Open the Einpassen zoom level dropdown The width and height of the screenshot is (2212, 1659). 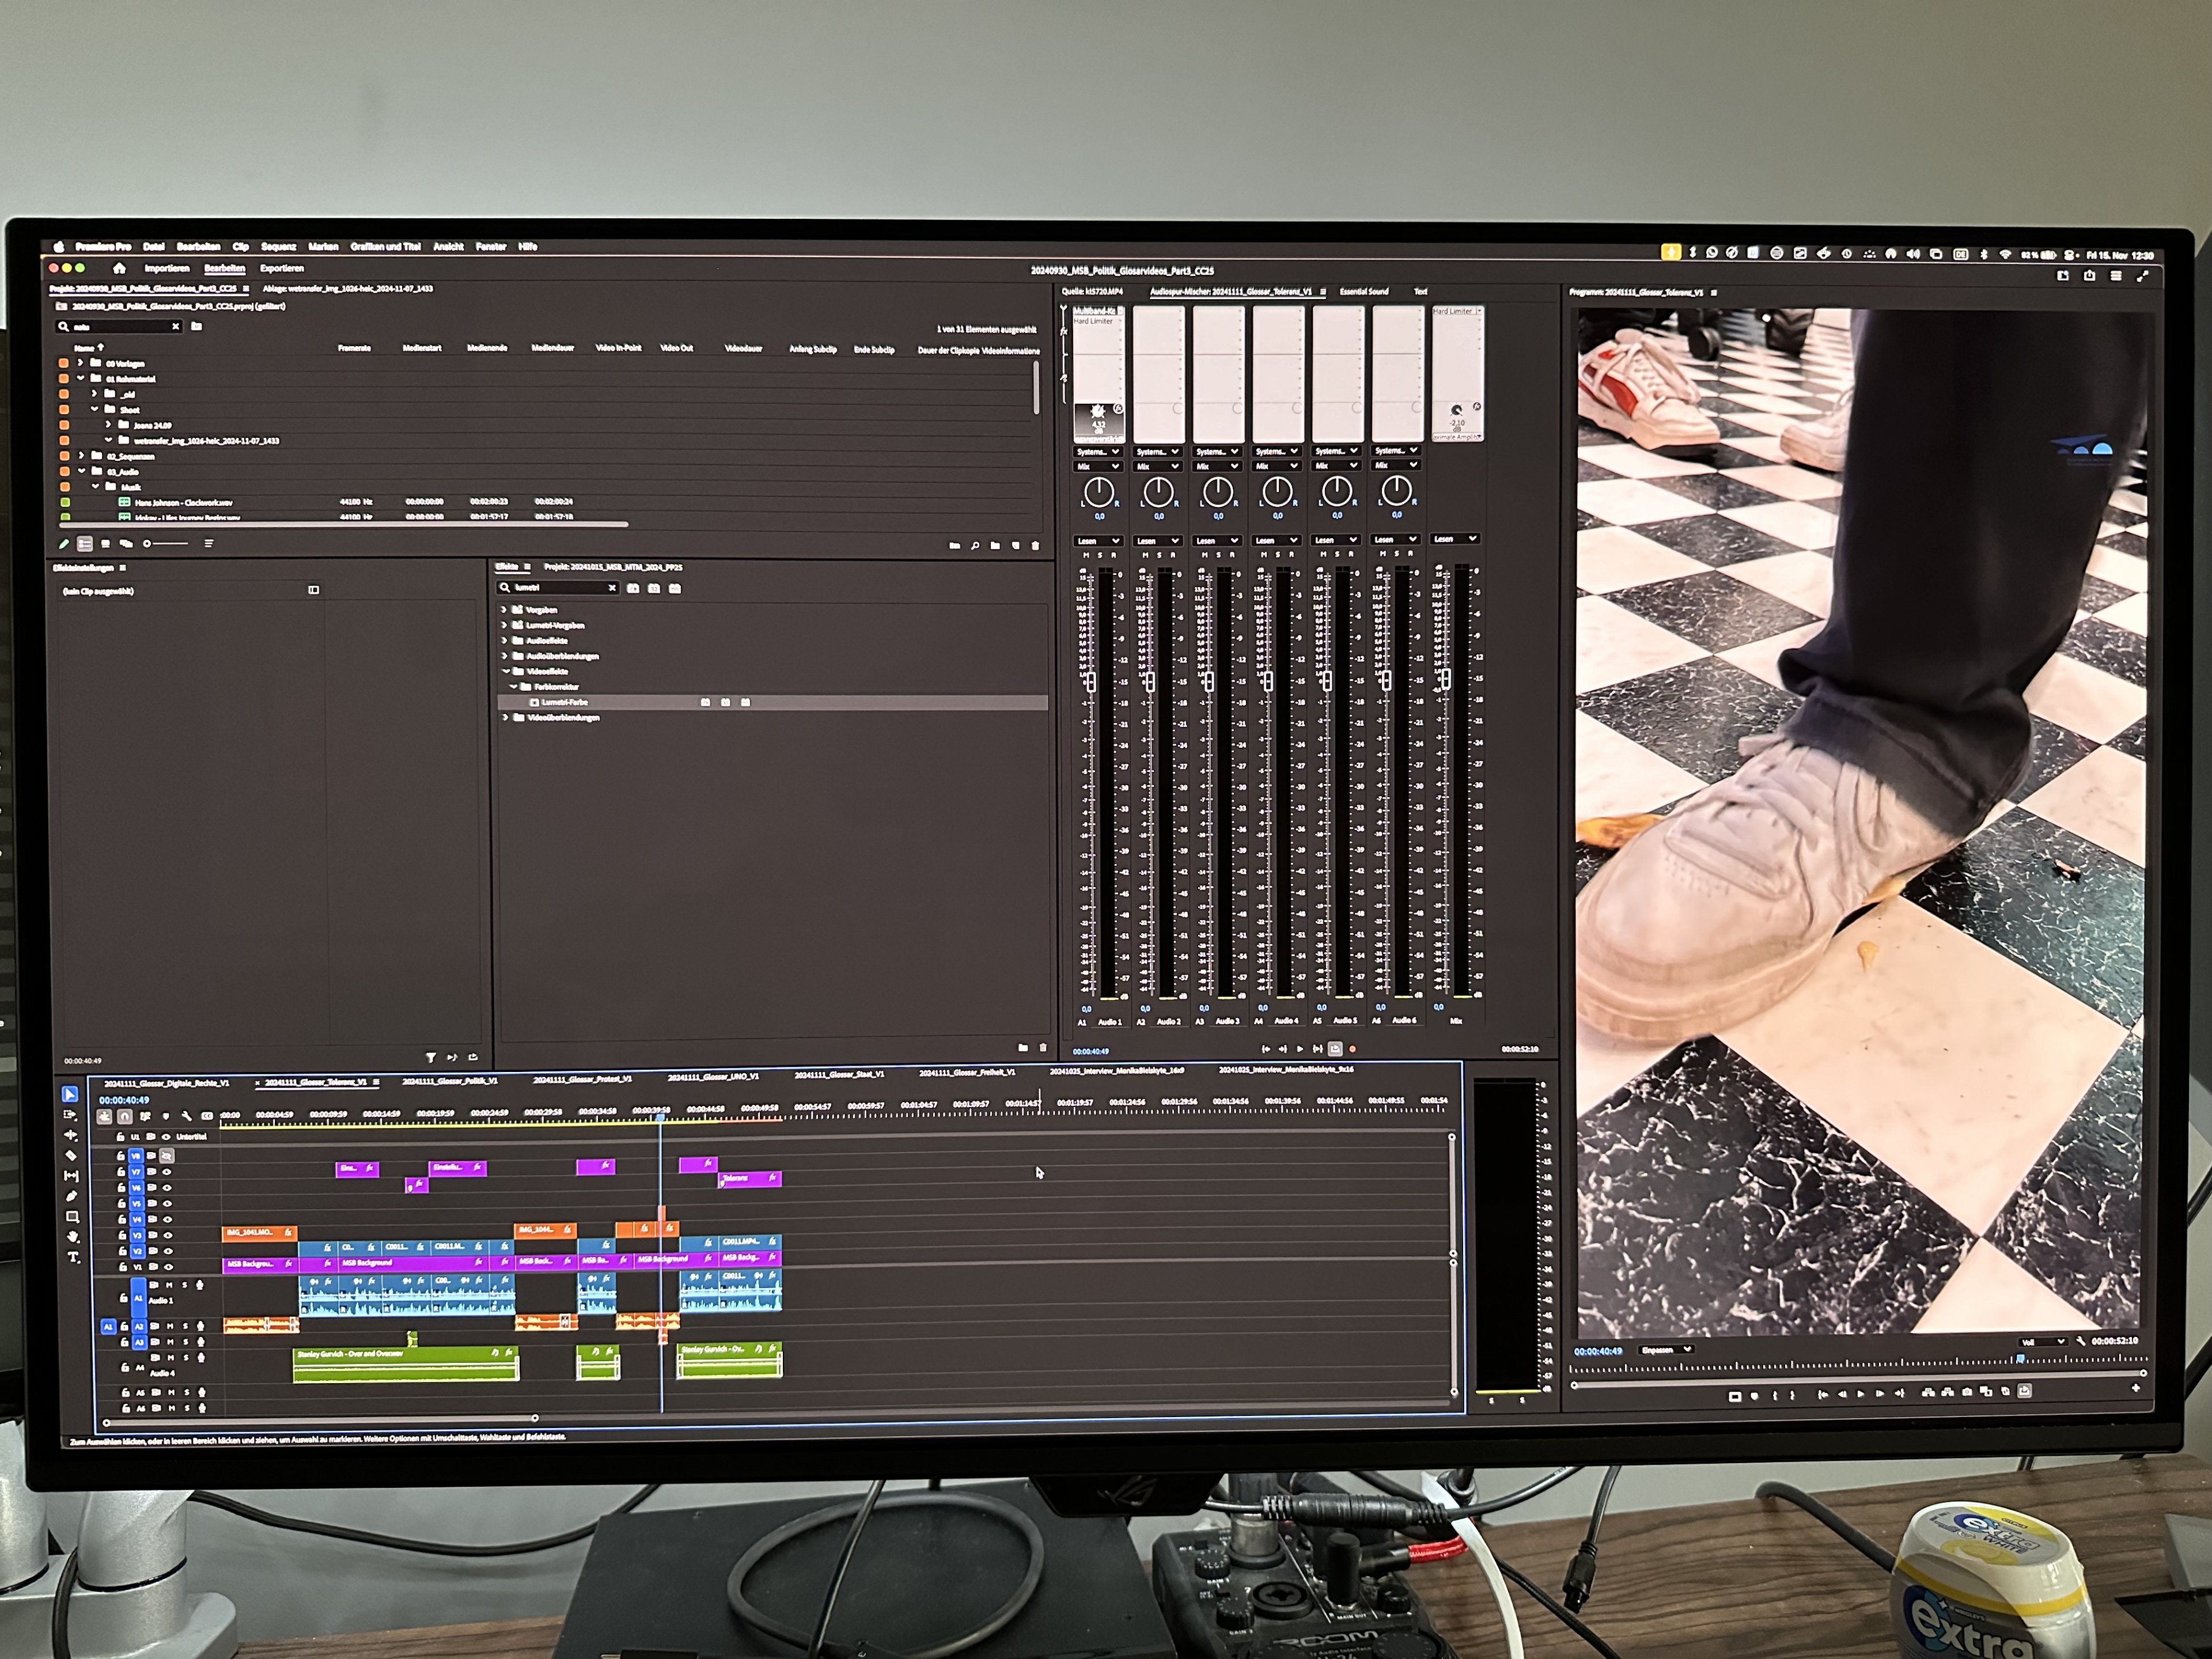[x=1666, y=1350]
